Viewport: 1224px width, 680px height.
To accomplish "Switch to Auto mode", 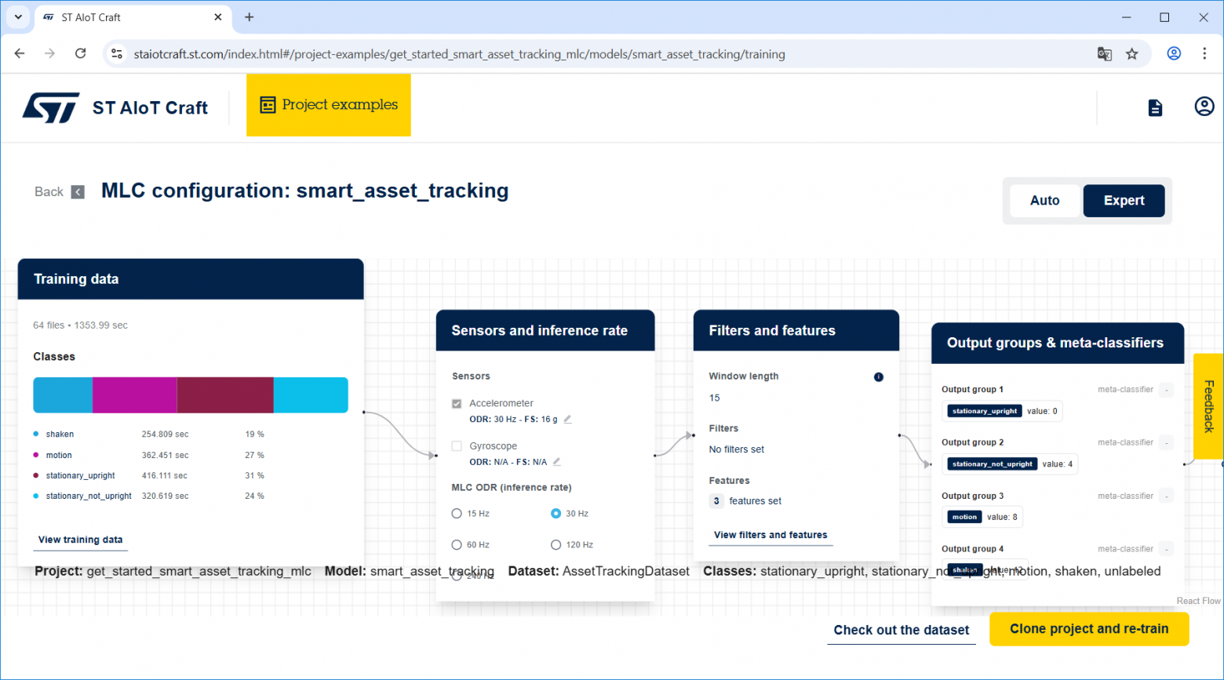I will tap(1045, 201).
